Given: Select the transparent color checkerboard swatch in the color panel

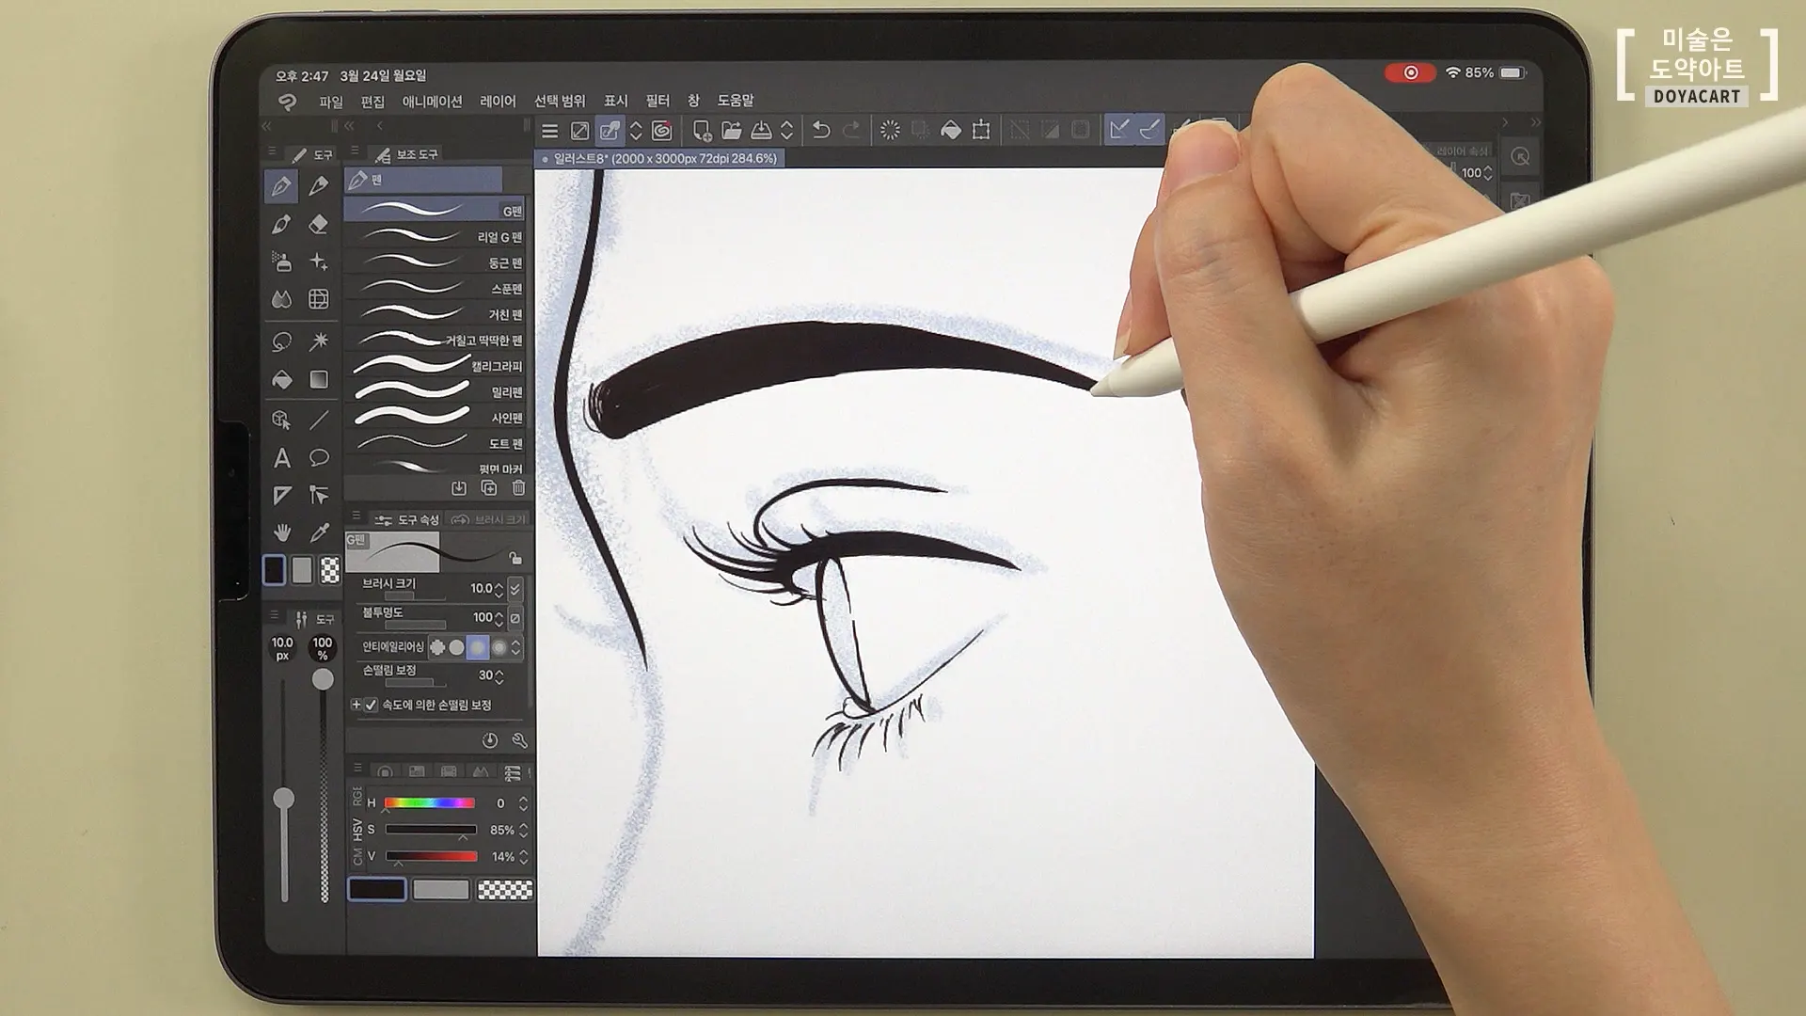Looking at the screenshot, I should click(505, 889).
